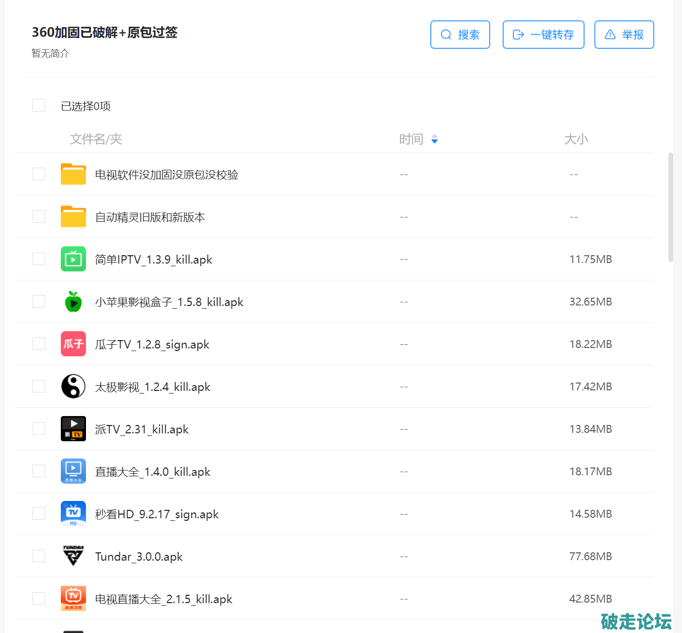Click the 小苹果影视盒子 green apple icon

click(x=73, y=301)
